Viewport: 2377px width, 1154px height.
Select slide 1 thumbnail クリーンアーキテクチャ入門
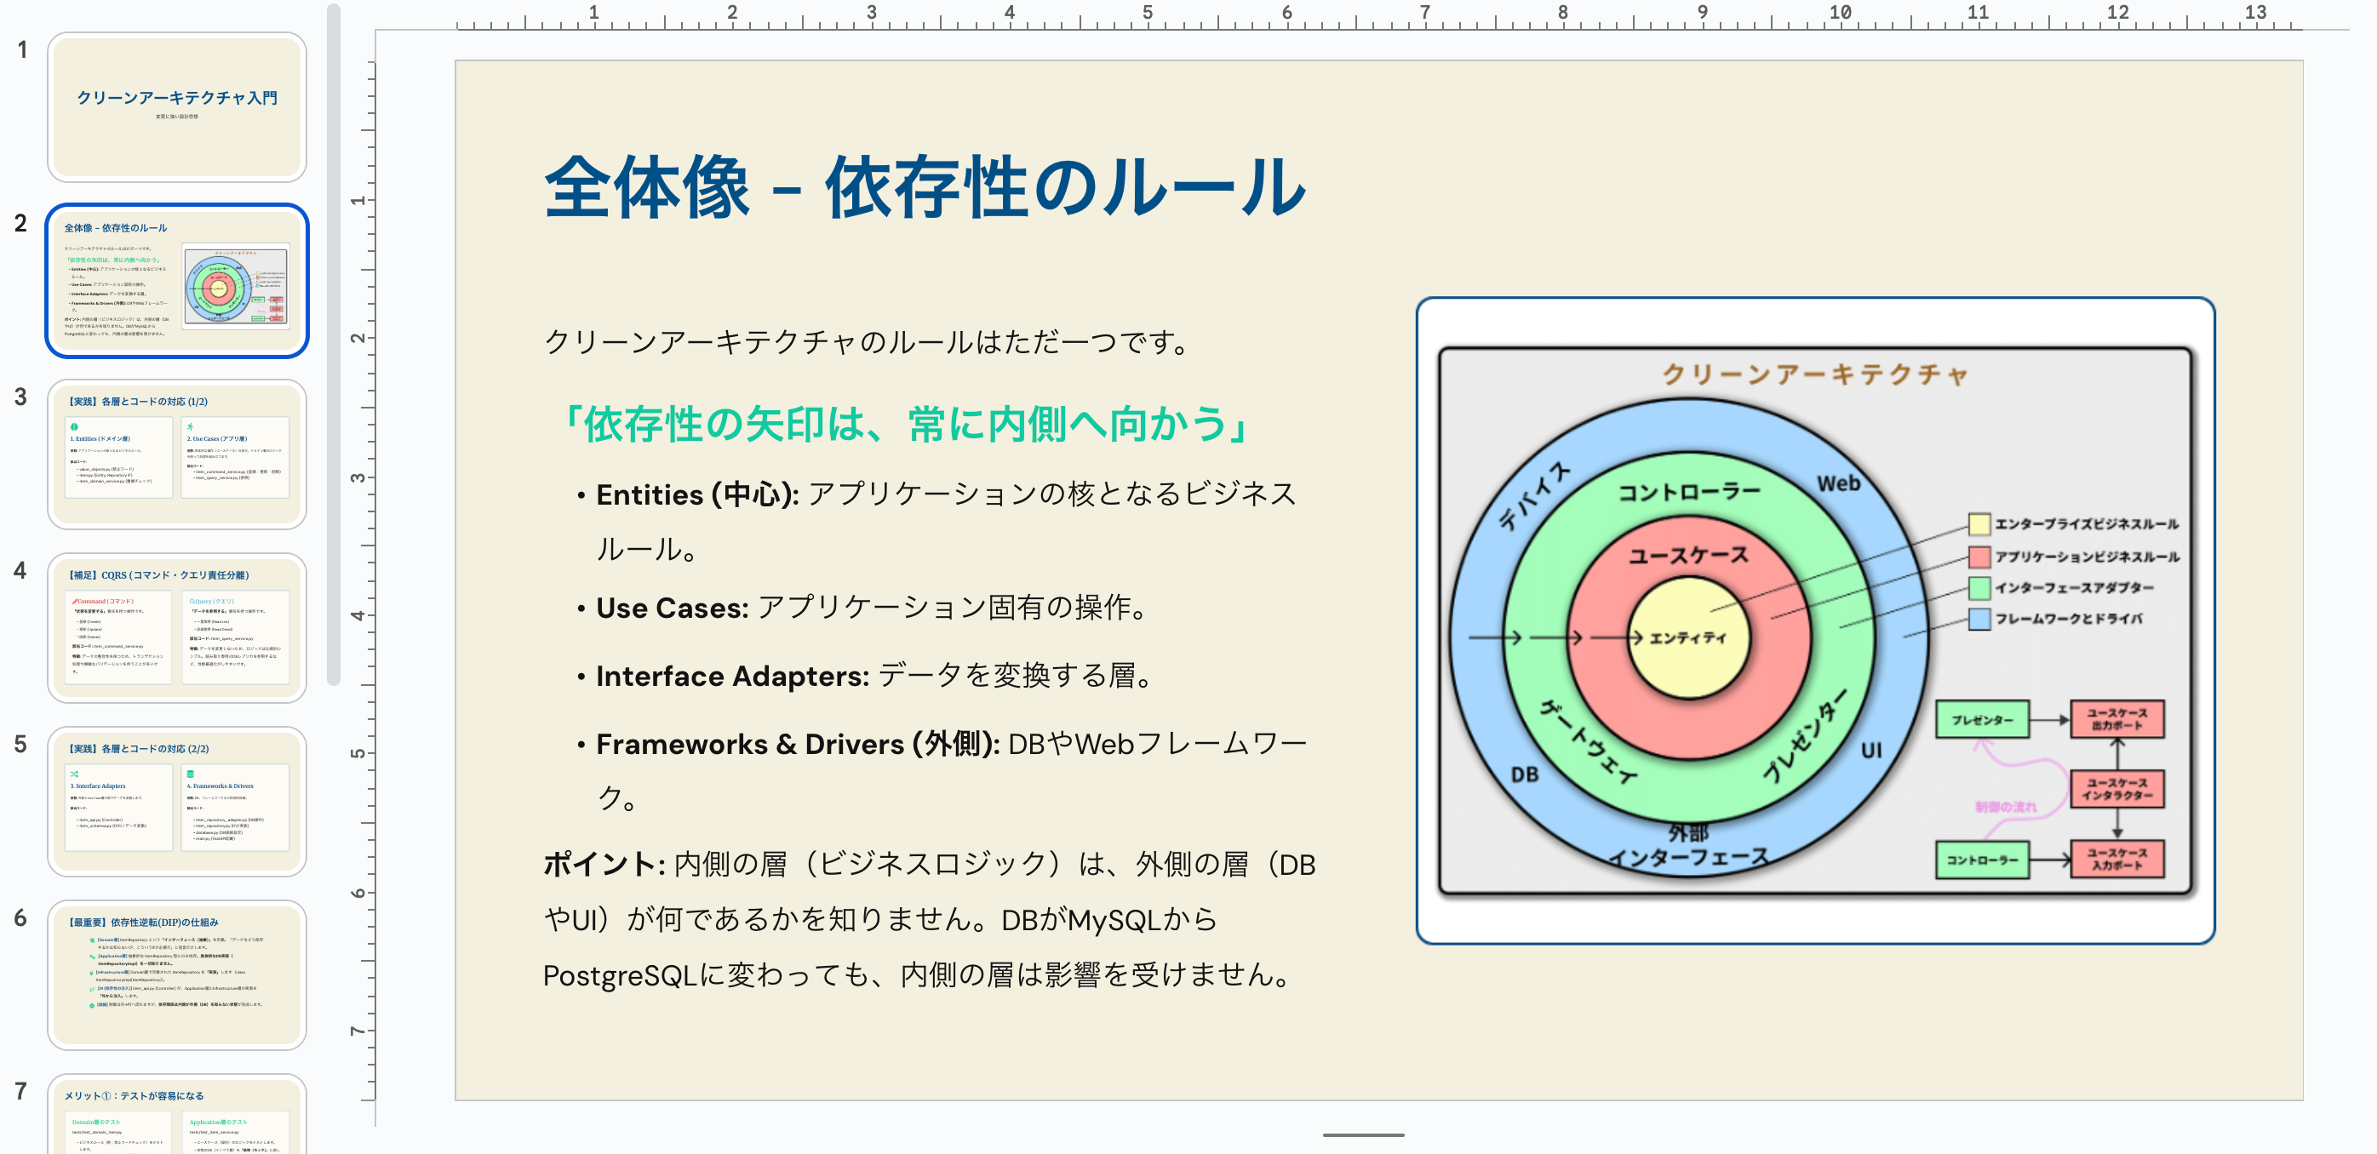pos(176,107)
